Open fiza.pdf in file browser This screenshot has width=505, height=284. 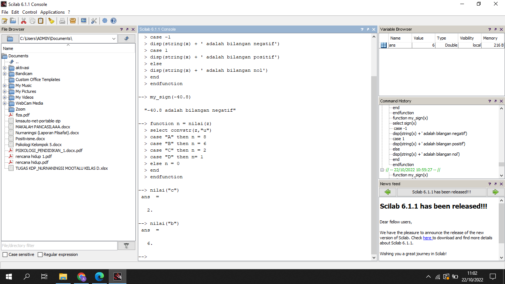click(23, 115)
